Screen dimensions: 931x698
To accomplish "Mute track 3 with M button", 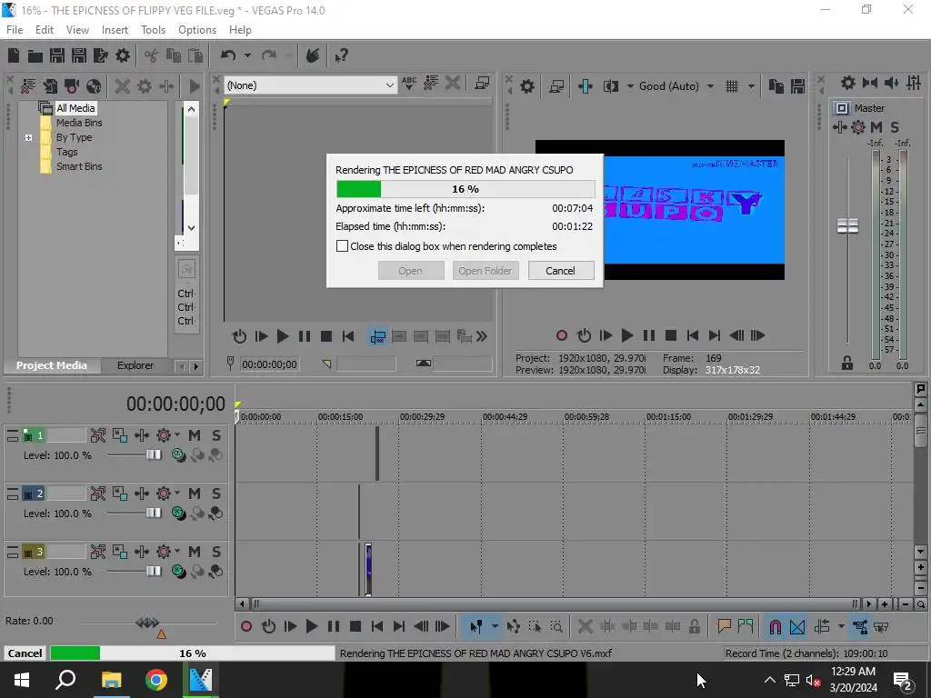I will pyautogui.click(x=195, y=552).
